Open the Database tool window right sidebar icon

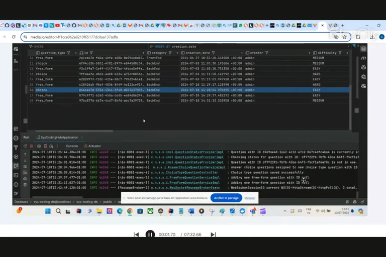(363, 49)
